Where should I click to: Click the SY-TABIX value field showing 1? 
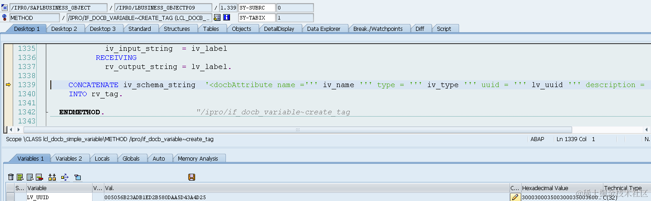[295, 18]
